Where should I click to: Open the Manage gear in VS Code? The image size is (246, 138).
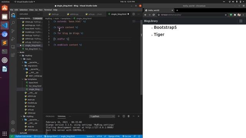click(13, 130)
